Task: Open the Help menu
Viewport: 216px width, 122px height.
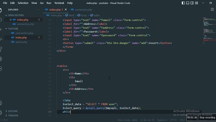Action: pyautogui.click(x=70, y=3)
